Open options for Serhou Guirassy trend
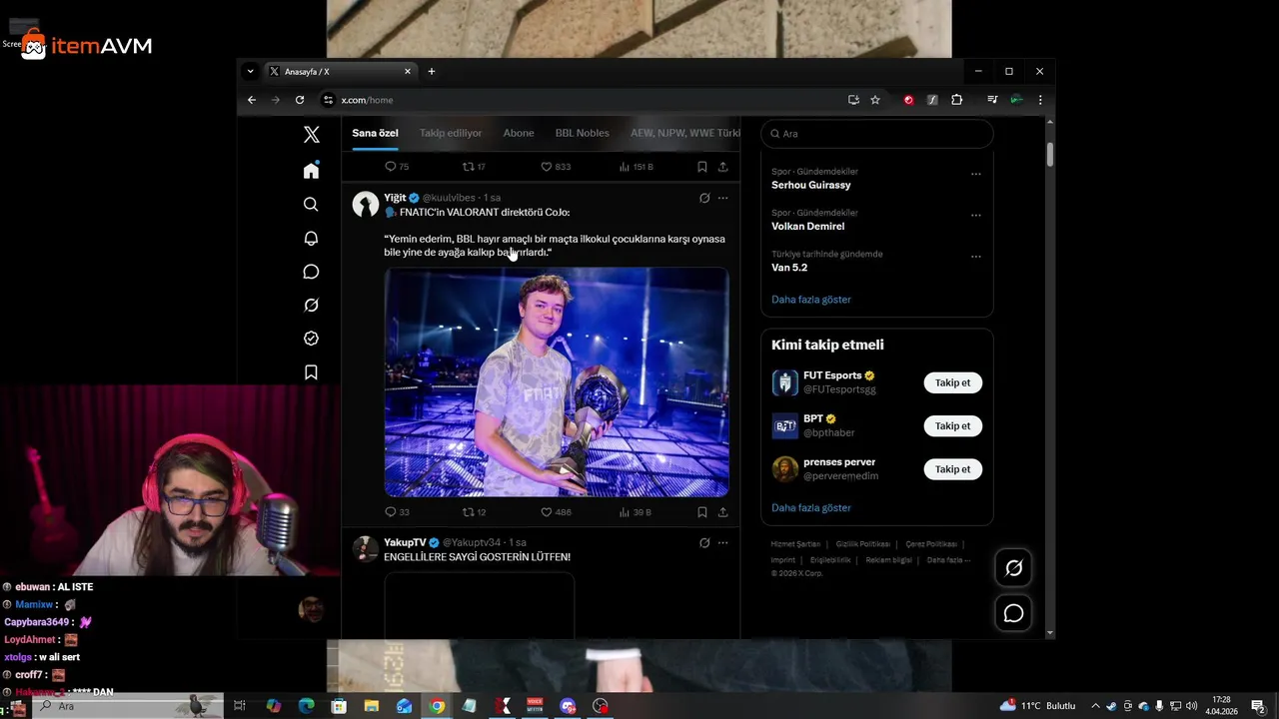The width and height of the screenshot is (1279, 719). pos(976,174)
